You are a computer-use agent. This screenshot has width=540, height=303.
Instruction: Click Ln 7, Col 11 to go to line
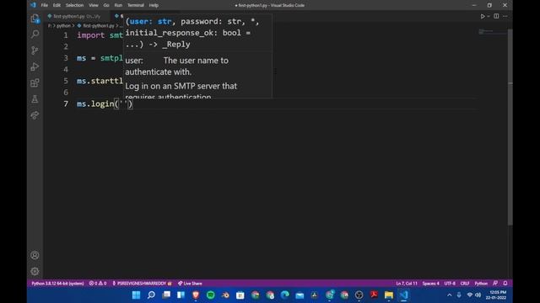coord(407,284)
